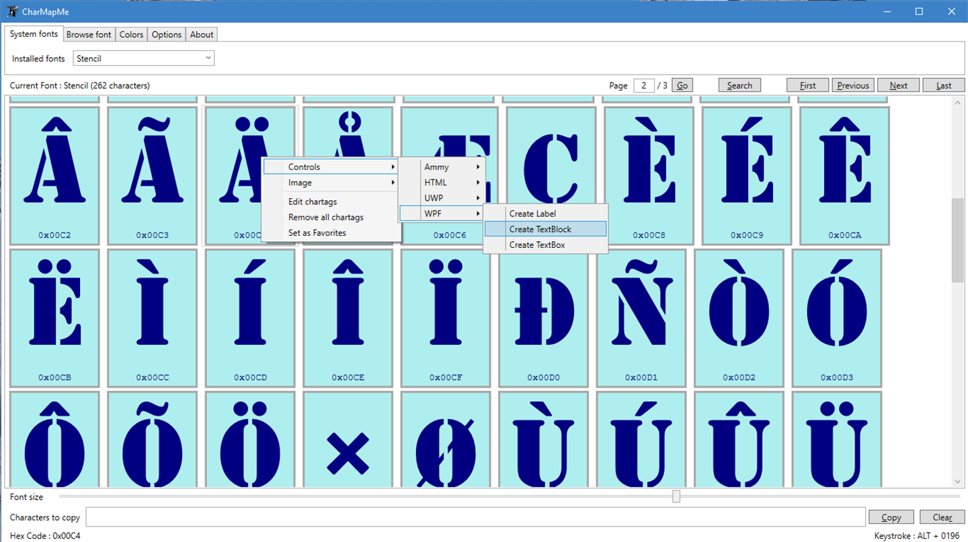The image size is (968, 542).
Task: Select the Ñ character tile 0x00D1
Action: 641,318
